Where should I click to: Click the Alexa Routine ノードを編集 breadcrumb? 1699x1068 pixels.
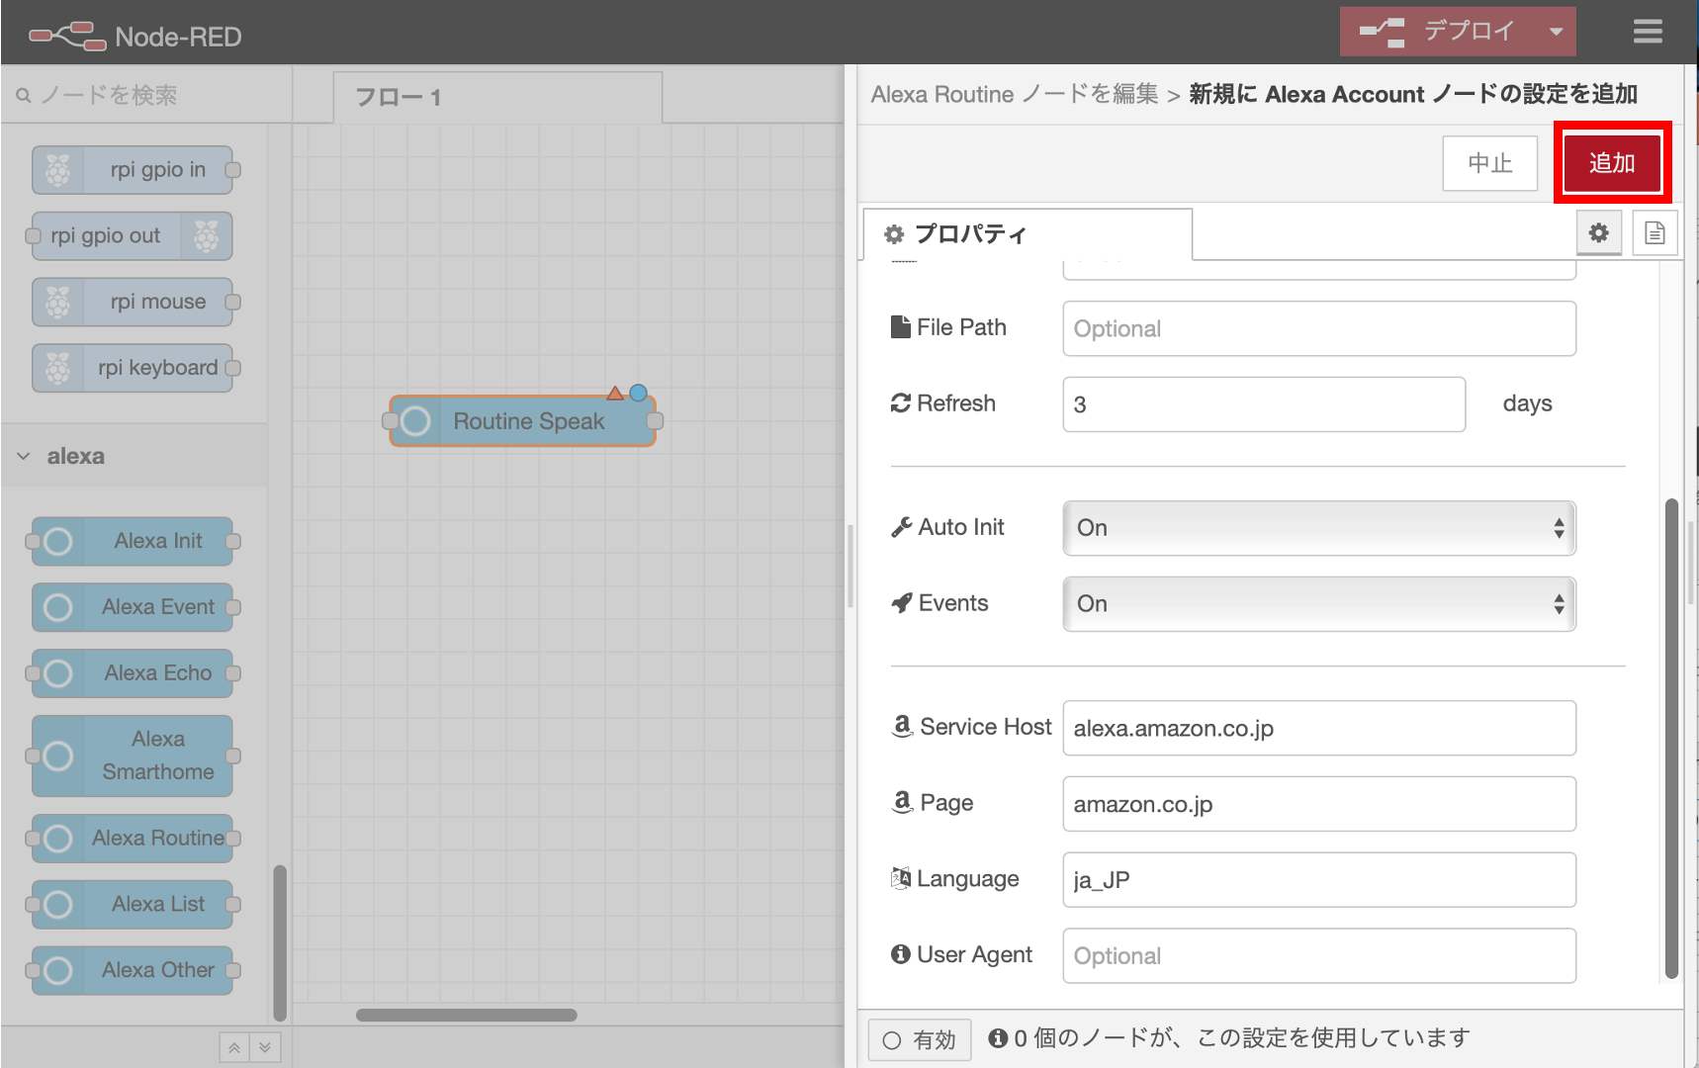point(1015,94)
